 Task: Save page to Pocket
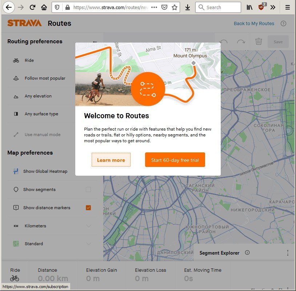pos(164,7)
